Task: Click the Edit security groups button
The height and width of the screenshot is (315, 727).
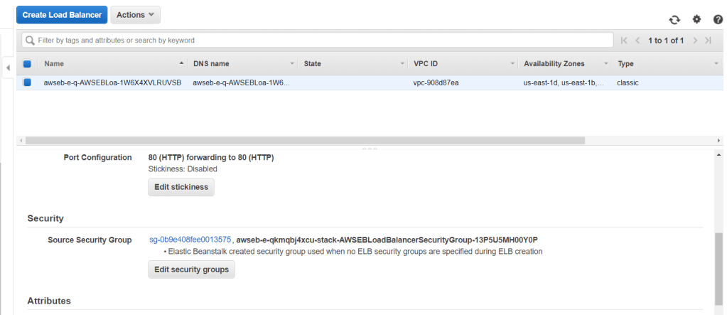Action: (x=191, y=269)
